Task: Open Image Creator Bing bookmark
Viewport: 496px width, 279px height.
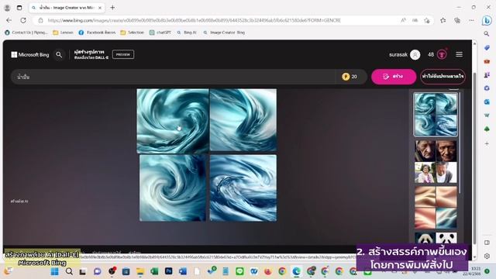Action: (x=224, y=33)
